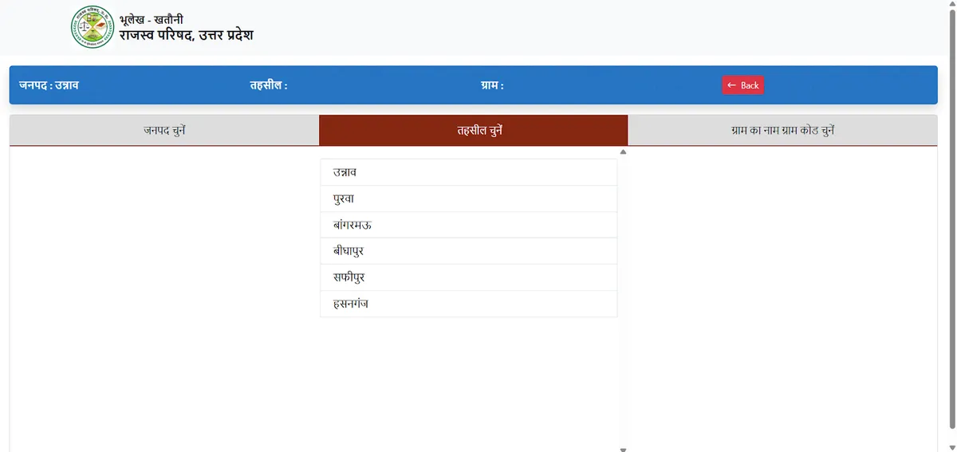Select the तहसील चुनें tab
This screenshot has width=957, height=452.
point(473,130)
